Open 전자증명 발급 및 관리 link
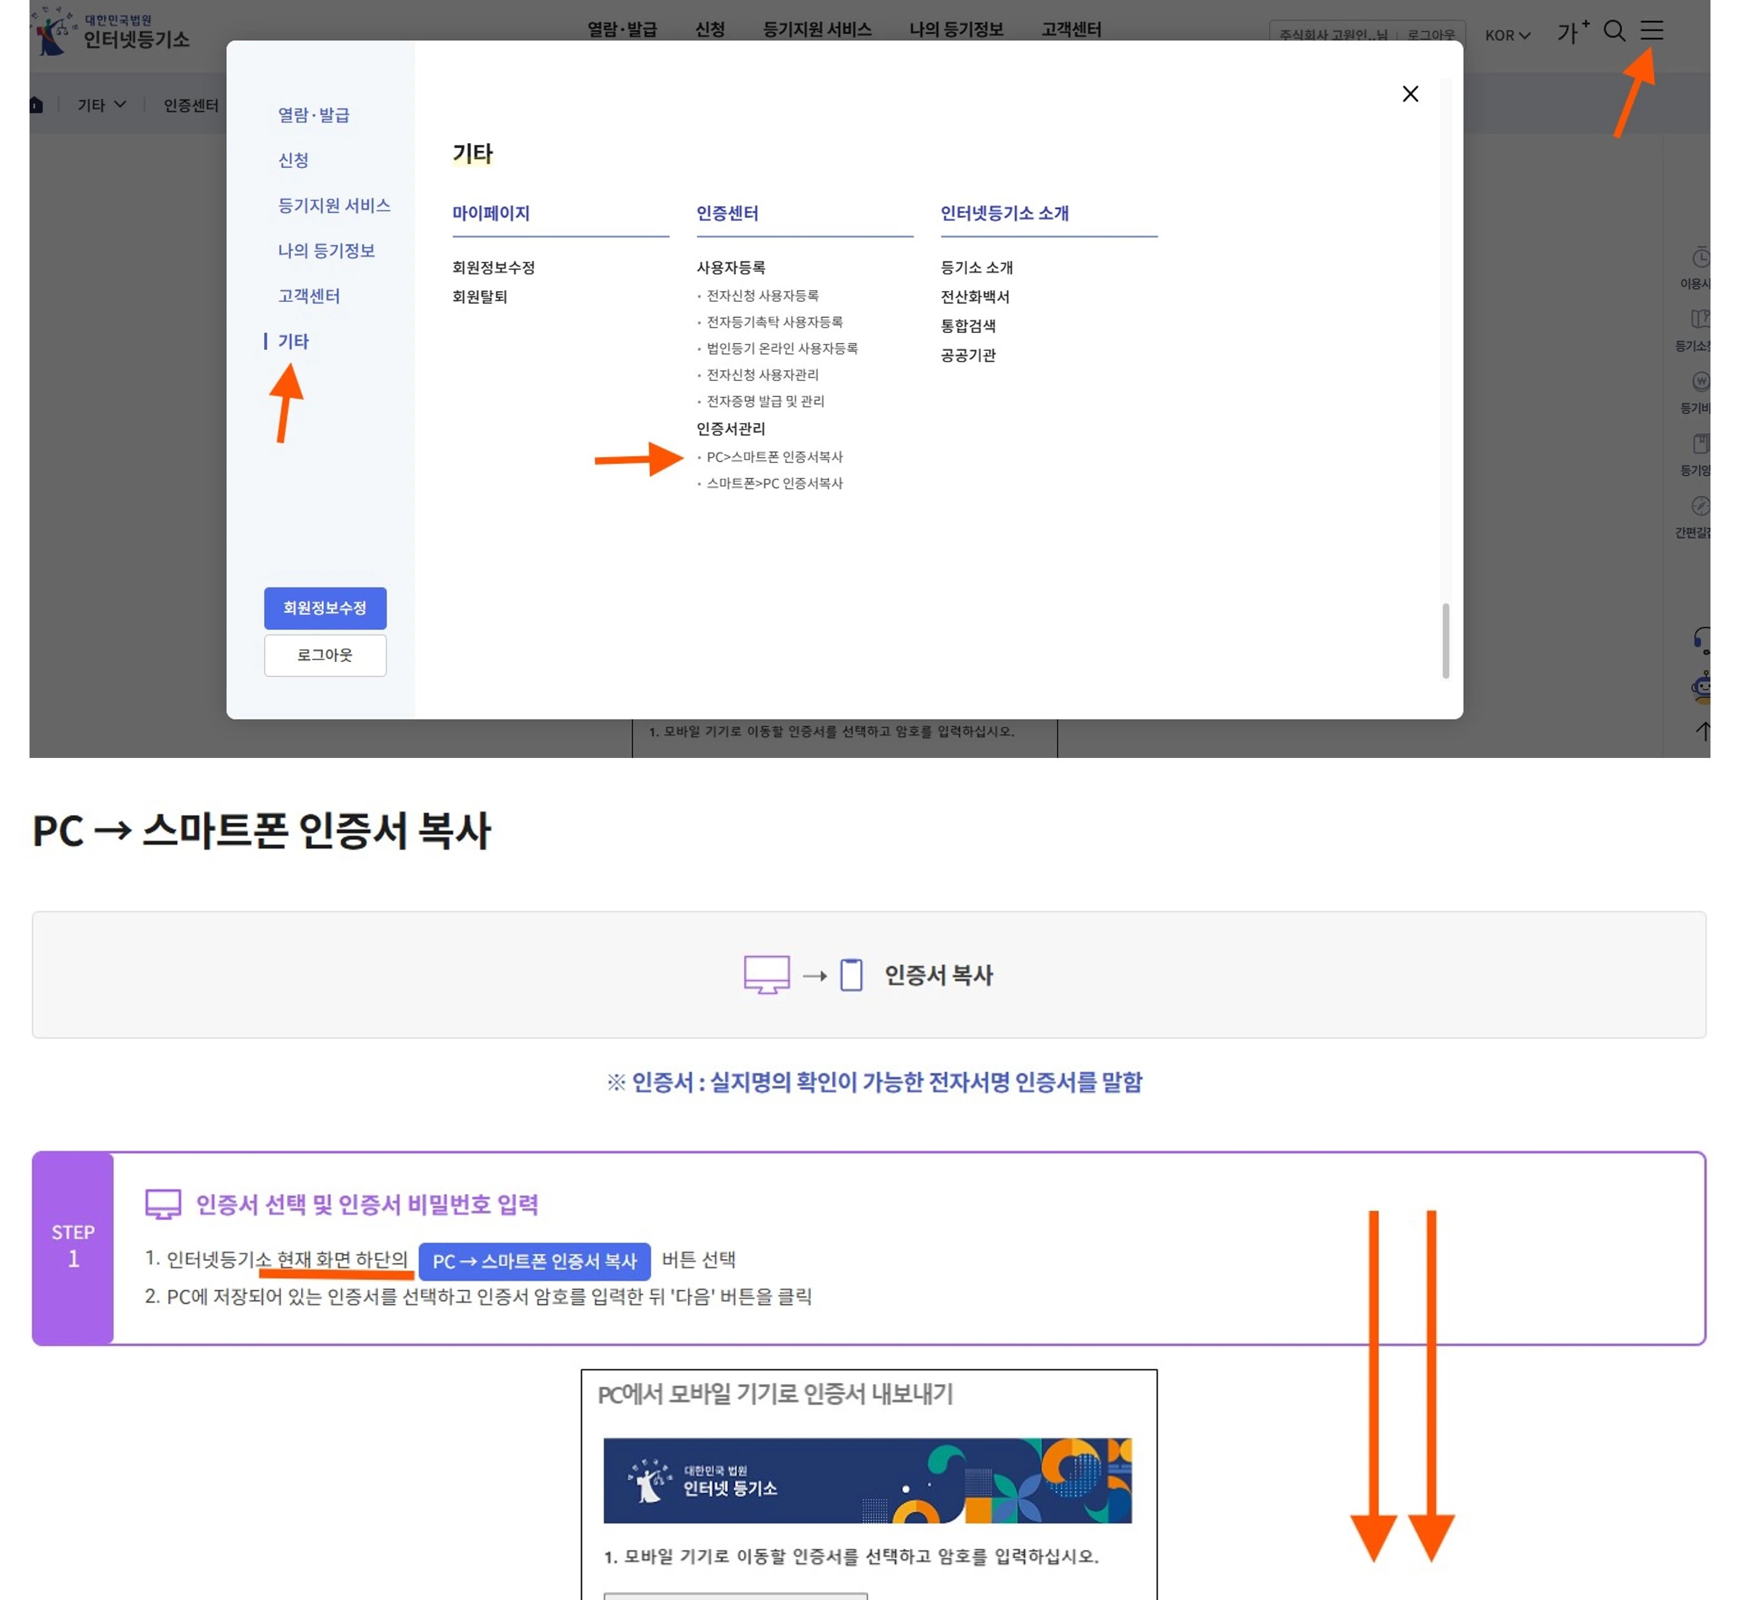 pos(765,401)
